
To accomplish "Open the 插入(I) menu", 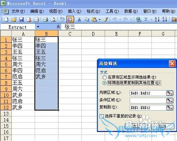I will 74,11.
